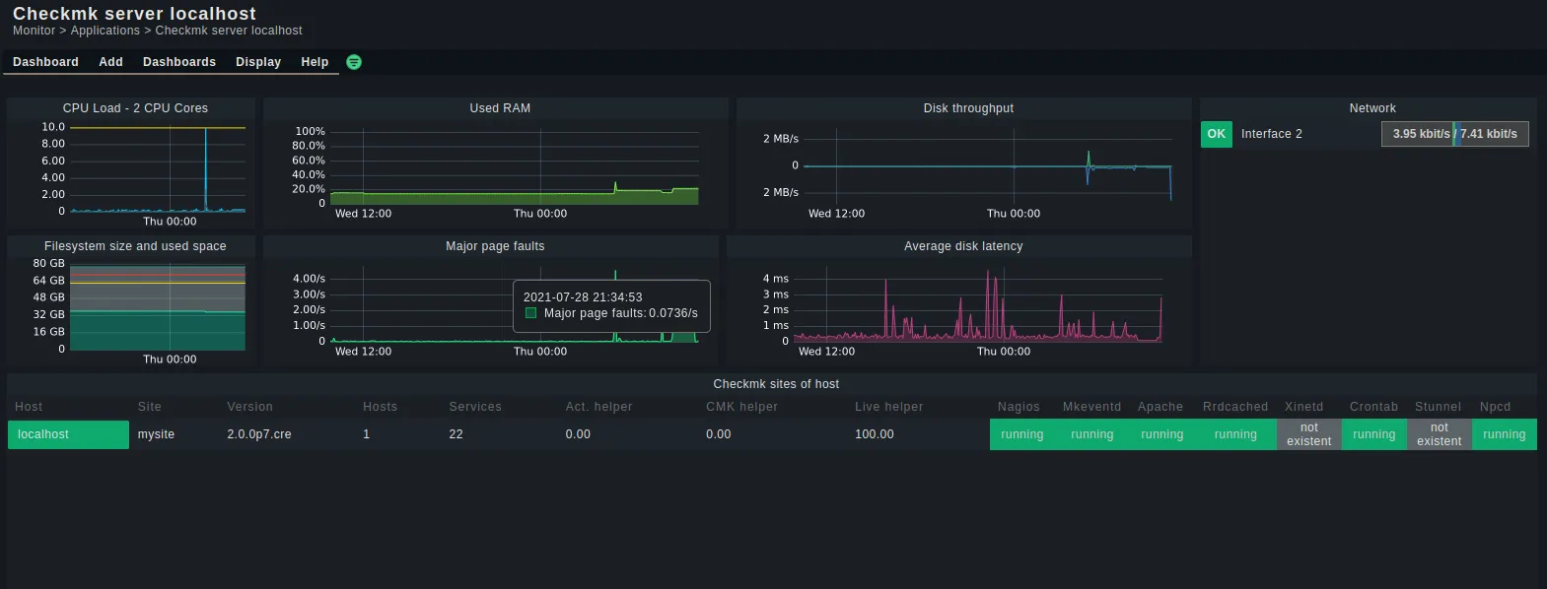The image size is (1547, 589).
Task: Sort by the Live helper column header
Action: click(888, 407)
